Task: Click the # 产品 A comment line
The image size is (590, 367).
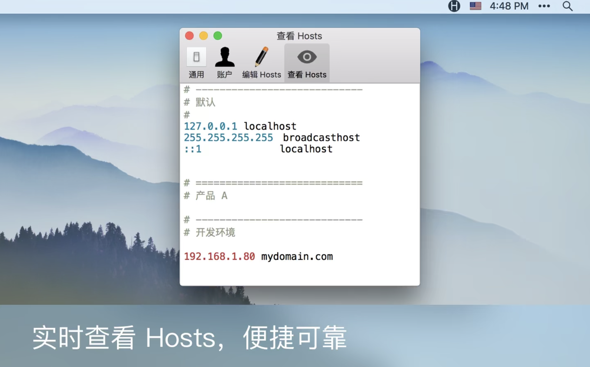Action: (206, 196)
